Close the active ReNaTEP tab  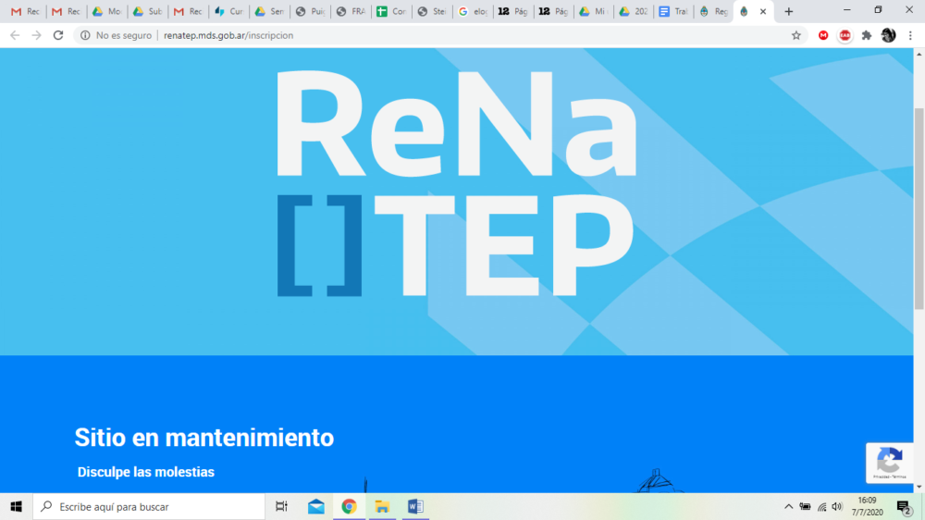click(x=763, y=11)
